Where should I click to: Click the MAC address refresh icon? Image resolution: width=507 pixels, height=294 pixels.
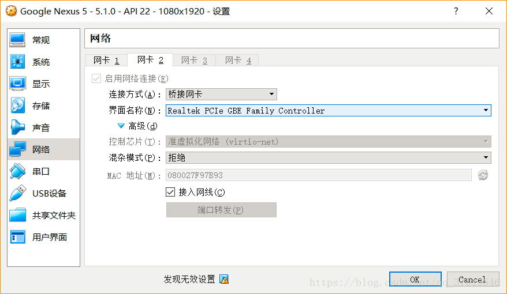point(483,175)
